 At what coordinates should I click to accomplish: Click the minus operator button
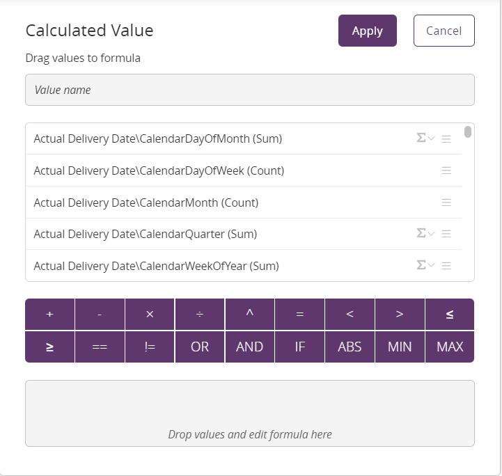tap(100, 315)
